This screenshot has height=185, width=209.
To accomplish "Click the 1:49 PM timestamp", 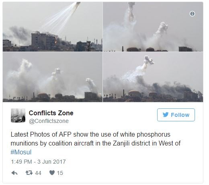I will [21, 162].
